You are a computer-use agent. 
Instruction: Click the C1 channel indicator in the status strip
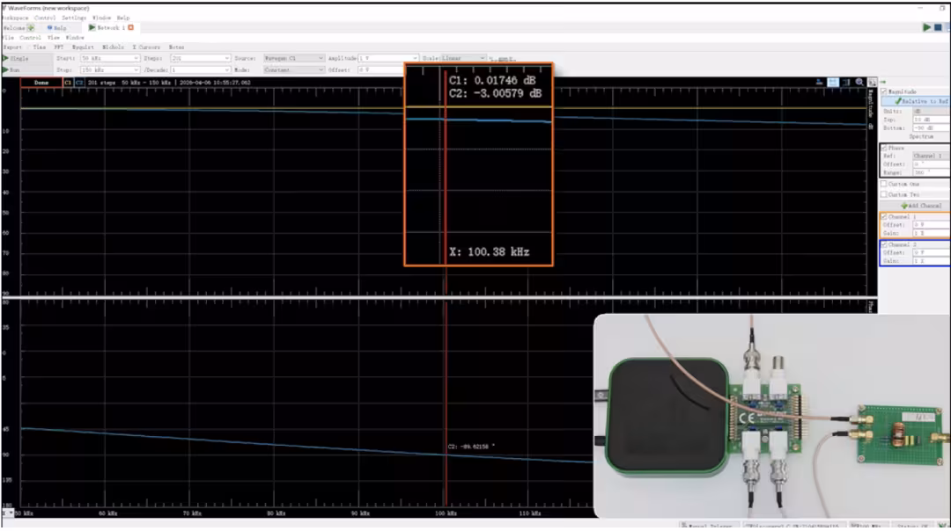tap(68, 83)
